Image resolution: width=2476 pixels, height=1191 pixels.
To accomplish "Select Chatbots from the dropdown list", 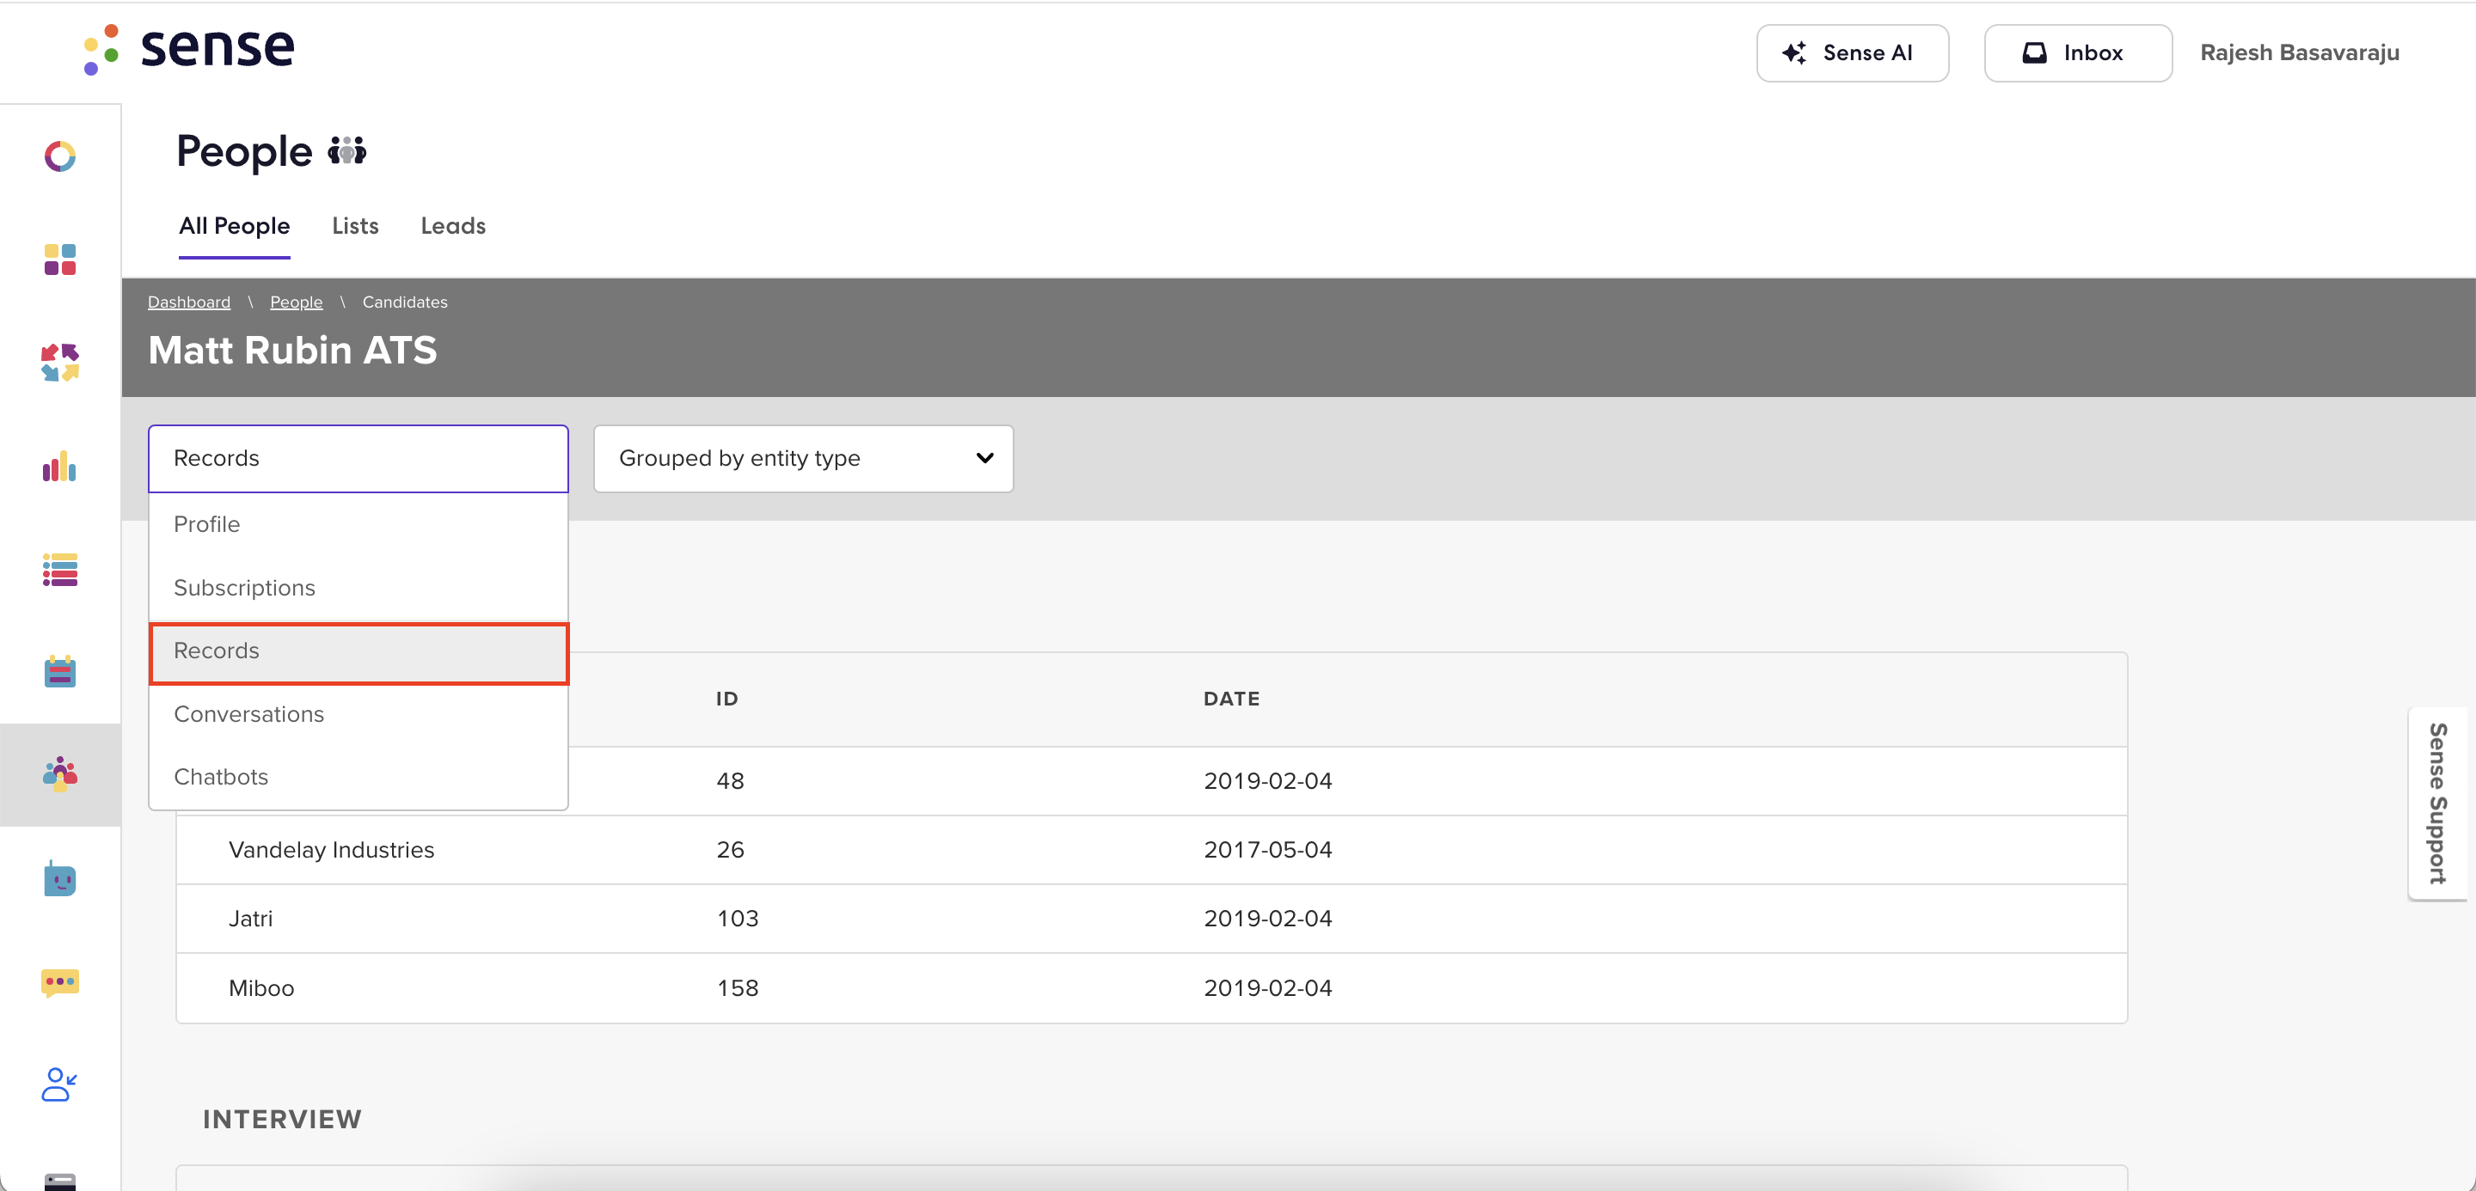I will tap(358, 777).
